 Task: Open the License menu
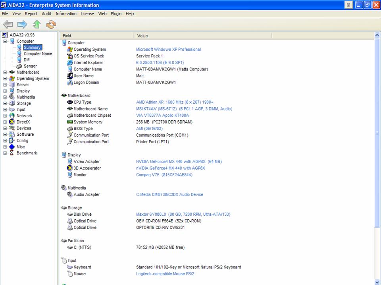(87, 13)
